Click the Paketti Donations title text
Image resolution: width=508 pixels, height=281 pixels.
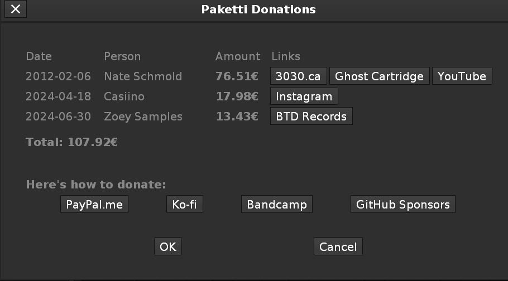click(258, 9)
